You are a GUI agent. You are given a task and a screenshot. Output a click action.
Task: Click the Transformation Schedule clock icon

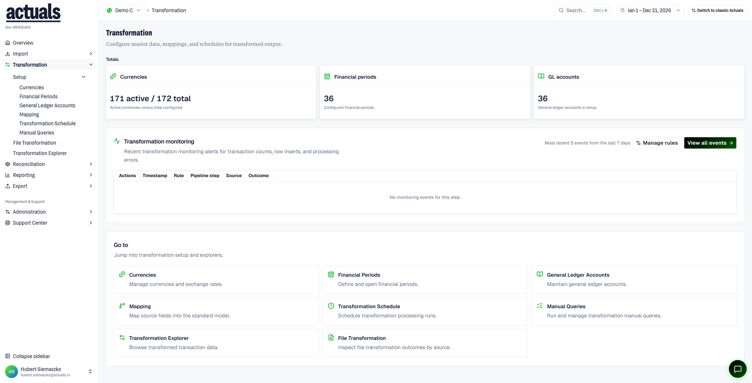click(331, 306)
